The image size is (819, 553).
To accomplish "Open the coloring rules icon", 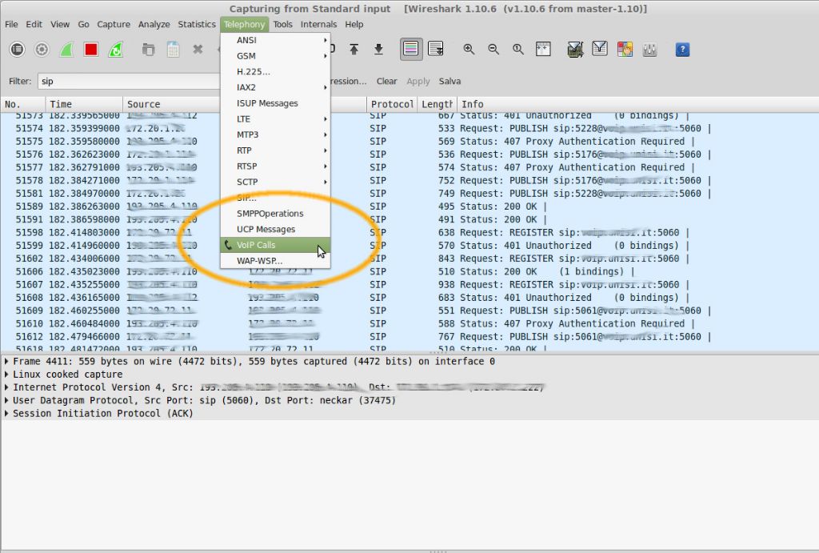I will (625, 50).
